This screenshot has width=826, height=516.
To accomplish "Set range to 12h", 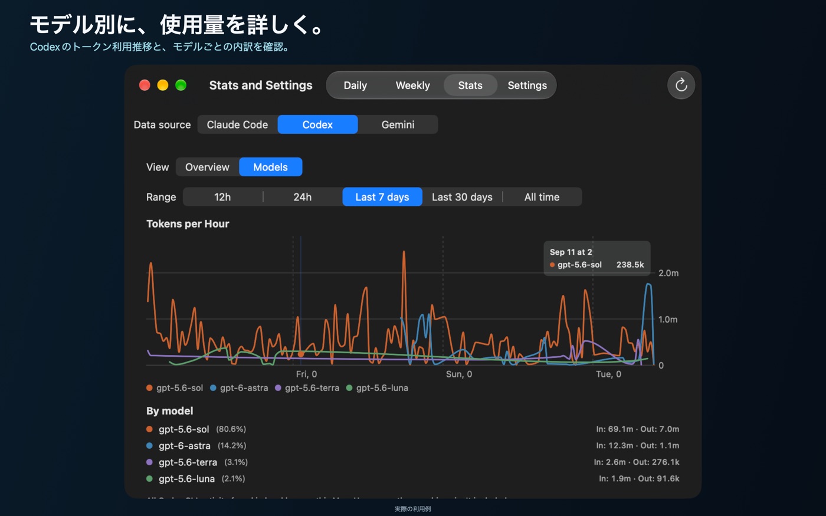I will tap(222, 197).
